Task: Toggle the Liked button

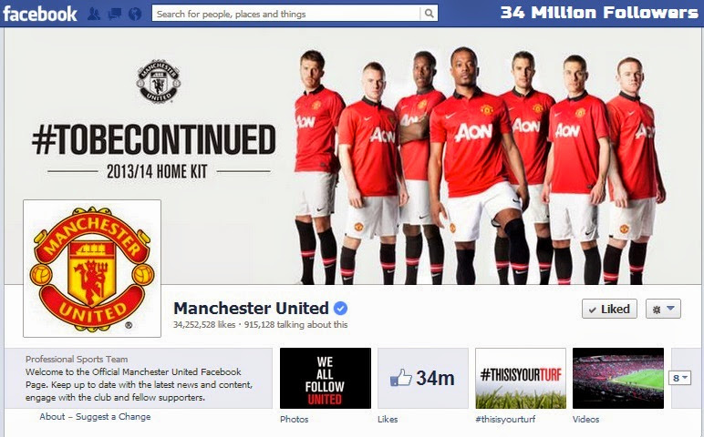Action: (x=609, y=309)
